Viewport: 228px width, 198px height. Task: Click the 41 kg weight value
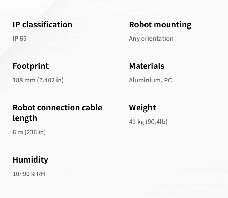tap(136, 122)
